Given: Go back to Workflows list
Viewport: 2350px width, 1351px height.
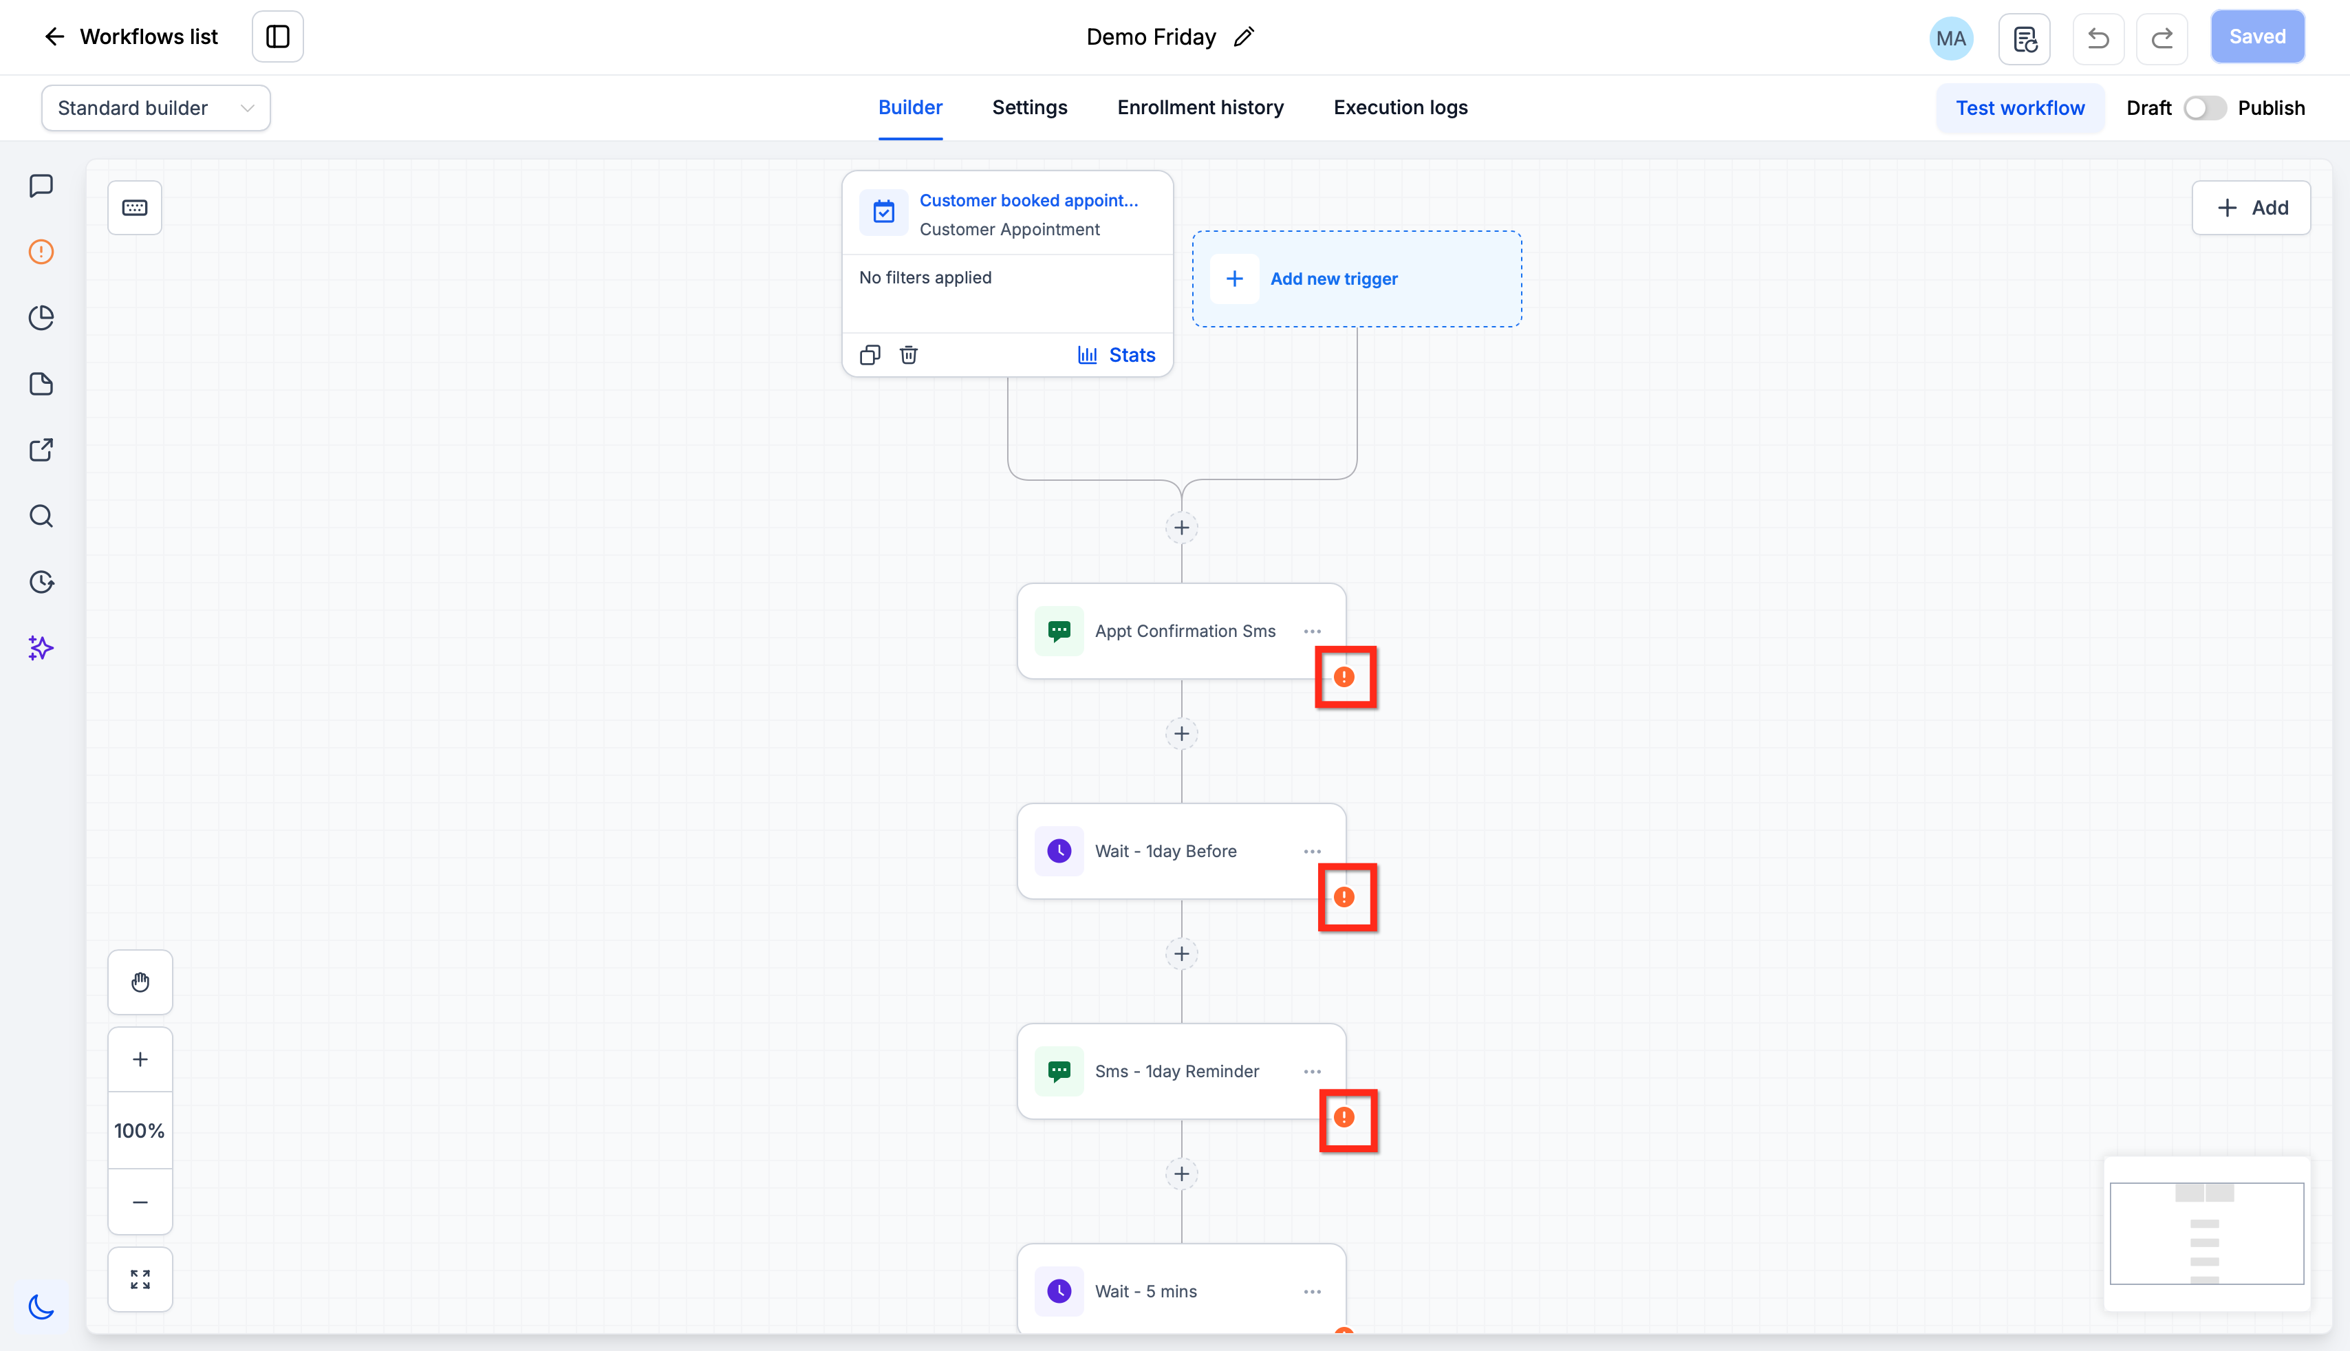Looking at the screenshot, I should click(x=131, y=37).
